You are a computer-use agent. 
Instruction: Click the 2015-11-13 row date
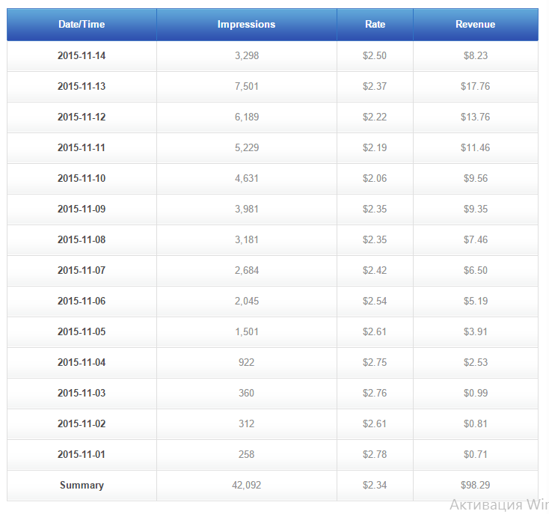click(x=82, y=87)
